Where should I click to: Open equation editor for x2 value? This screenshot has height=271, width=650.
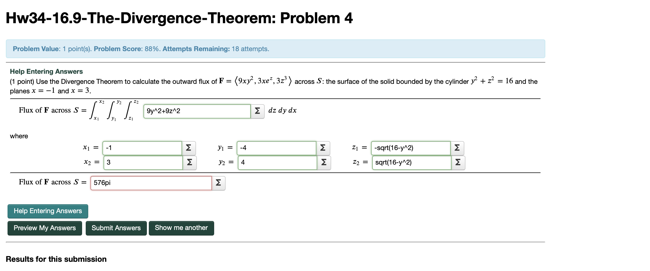point(189,162)
